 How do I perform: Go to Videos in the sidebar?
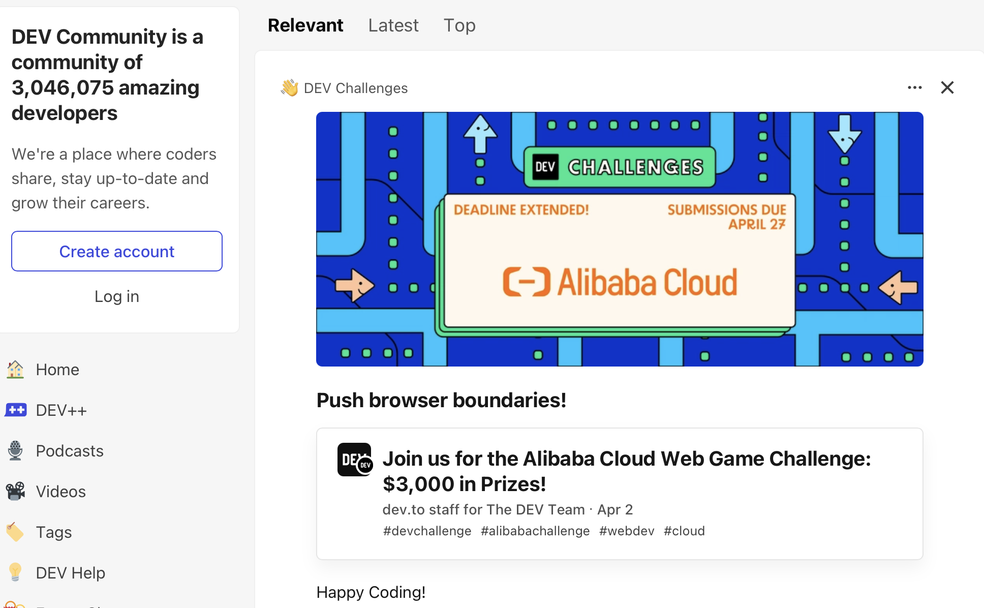[x=61, y=492]
